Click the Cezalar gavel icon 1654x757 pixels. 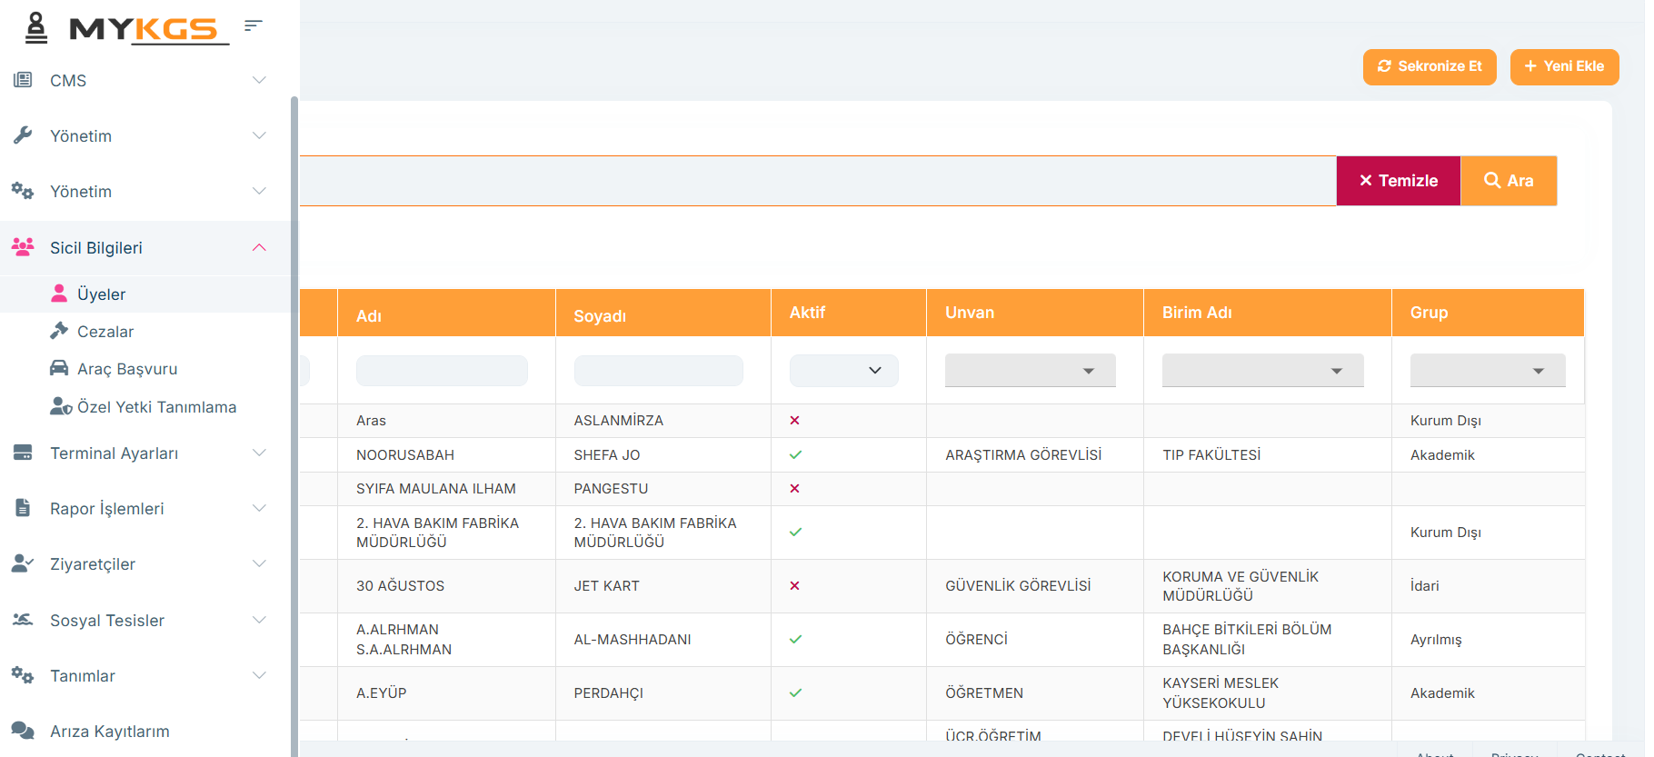[x=59, y=331]
